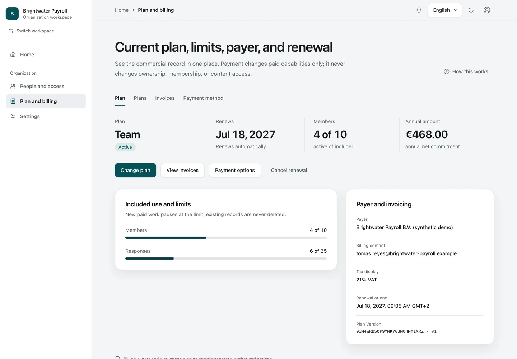The width and height of the screenshot is (517, 359).
Task: Click the Home house icon in sidebar
Action: click(13, 55)
